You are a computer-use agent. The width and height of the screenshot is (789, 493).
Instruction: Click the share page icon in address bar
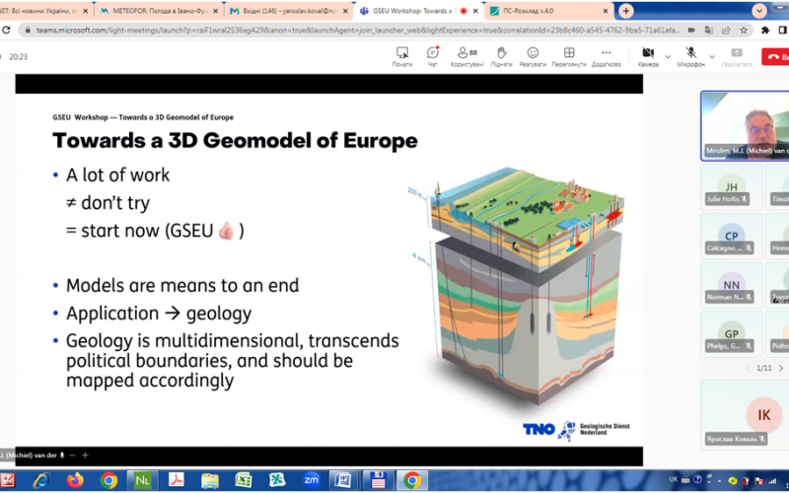pyautogui.click(x=726, y=31)
